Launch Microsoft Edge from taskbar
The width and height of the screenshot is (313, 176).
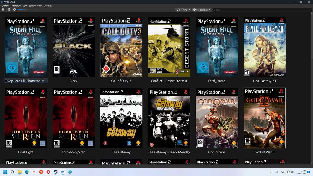[x=27, y=172]
